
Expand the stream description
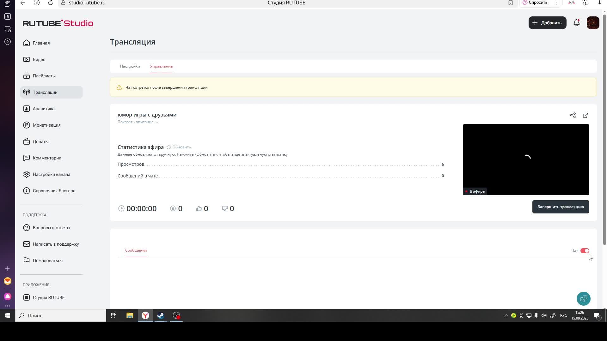pos(138,122)
